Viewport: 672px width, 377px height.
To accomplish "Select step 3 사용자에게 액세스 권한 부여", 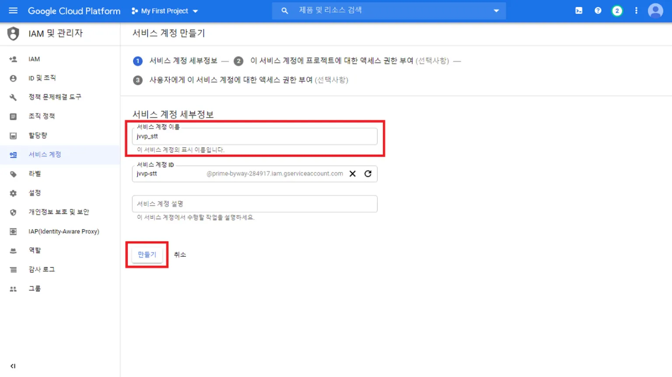I will [240, 80].
